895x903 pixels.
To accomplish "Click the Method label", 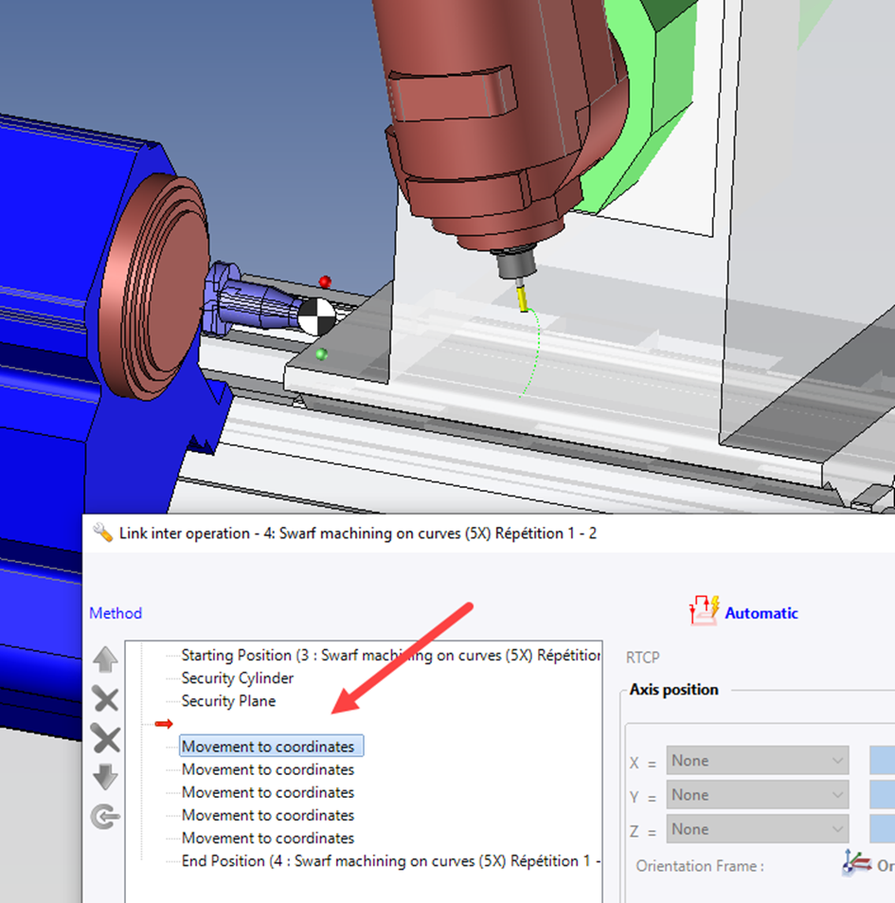I will pyautogui.click(x=116, y=613).
